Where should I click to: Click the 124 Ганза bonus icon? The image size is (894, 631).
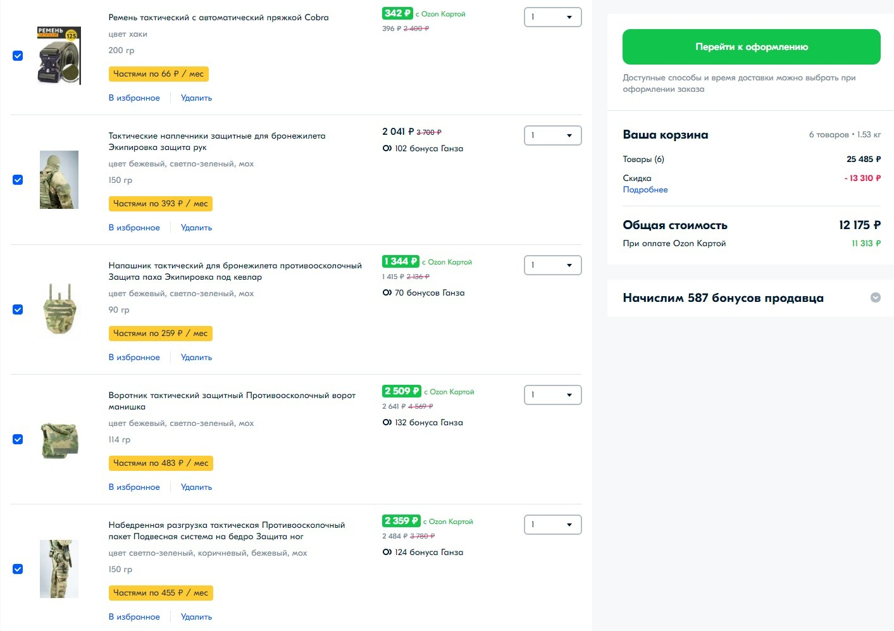click(x=387, y=553)
